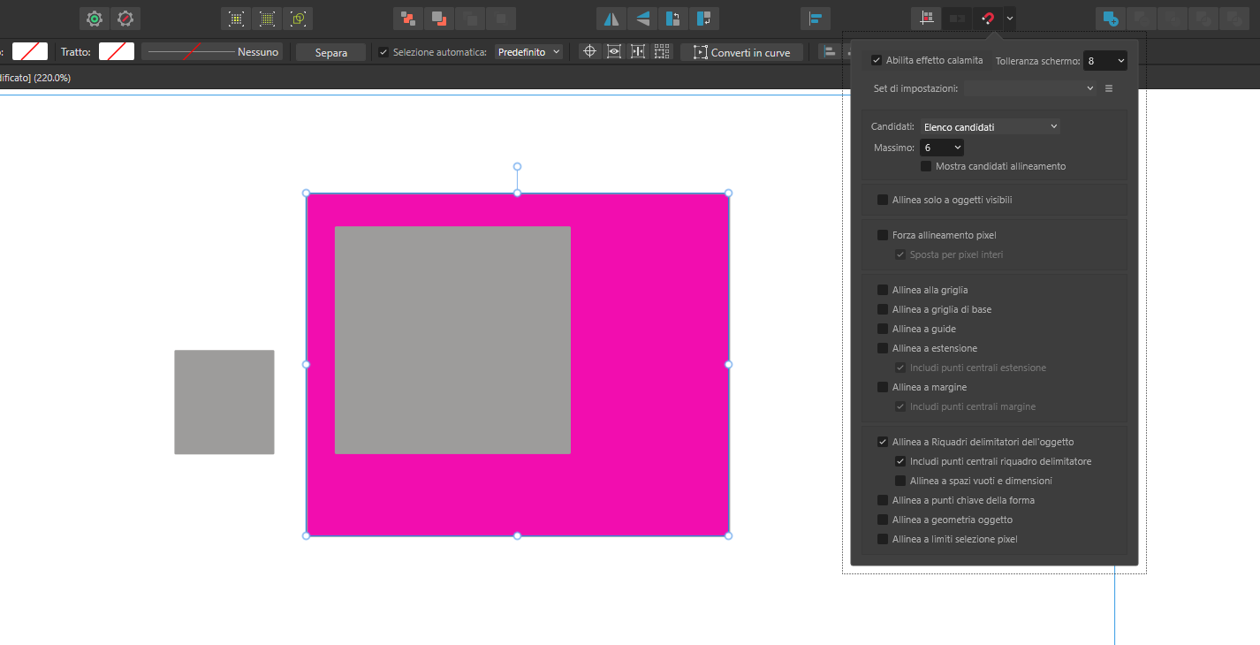1260x645 pixels.
Task: Uncheck Abilita effetto calamita
Action: (877, 60)
